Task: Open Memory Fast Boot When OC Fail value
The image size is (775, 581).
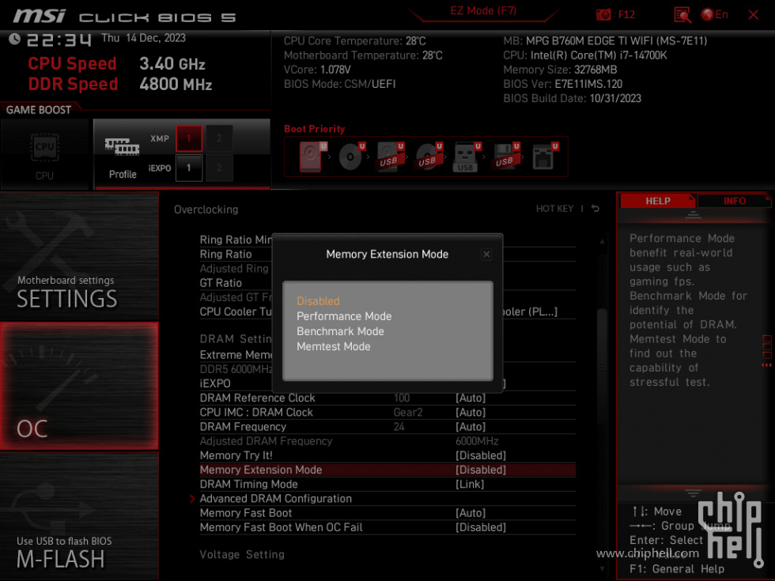Action: pos(481,527)
